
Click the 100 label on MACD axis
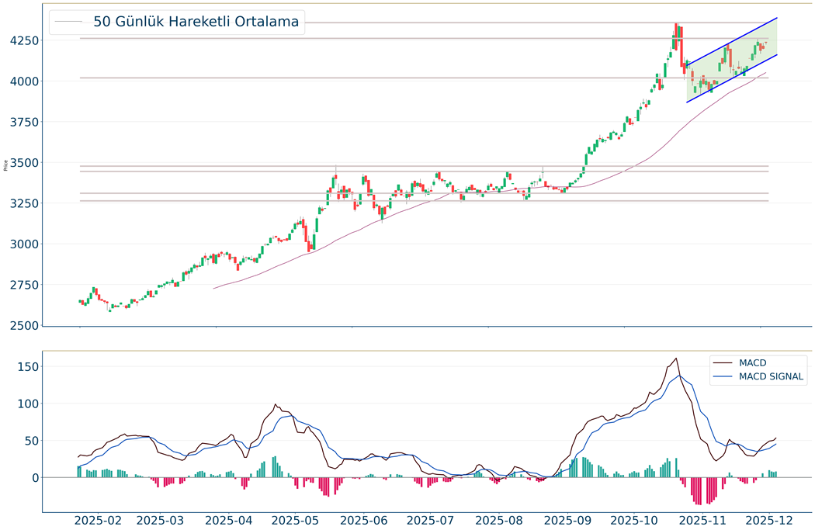coord(26,404)
